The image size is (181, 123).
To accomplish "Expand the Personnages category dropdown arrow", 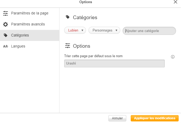I will (x=116, y=30).
